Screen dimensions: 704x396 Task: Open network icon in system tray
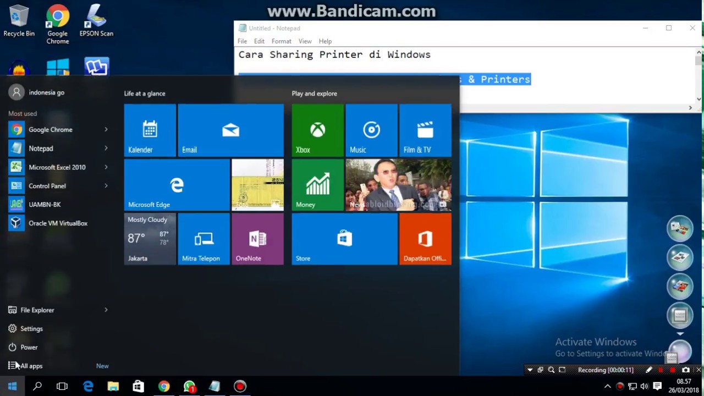point(632,387)
